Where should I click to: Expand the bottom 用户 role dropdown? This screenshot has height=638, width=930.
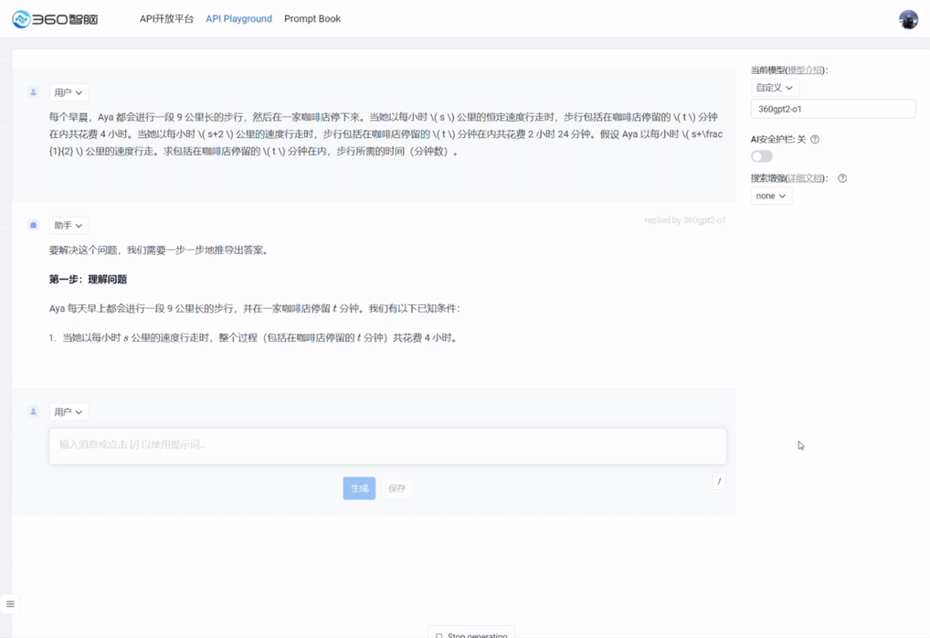pos(69,411)
